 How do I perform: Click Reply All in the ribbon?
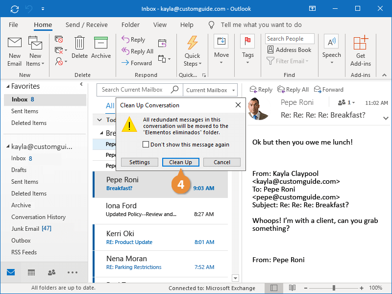pyautogui.click(x=137, y=51)
